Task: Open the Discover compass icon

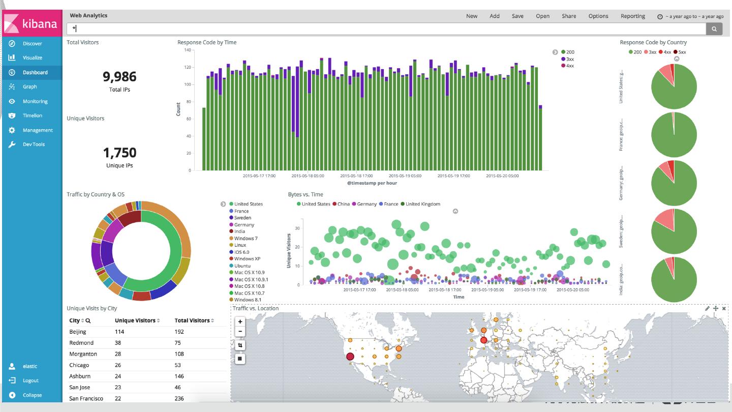Action: (x=12, y=44)
